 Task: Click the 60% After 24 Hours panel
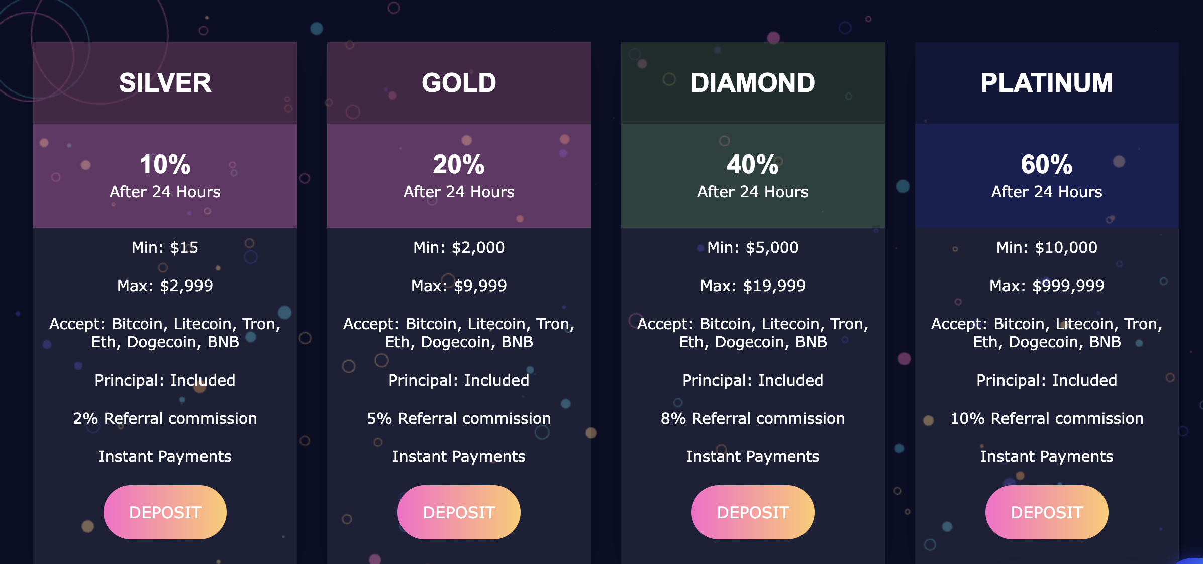pos(1047,175)
